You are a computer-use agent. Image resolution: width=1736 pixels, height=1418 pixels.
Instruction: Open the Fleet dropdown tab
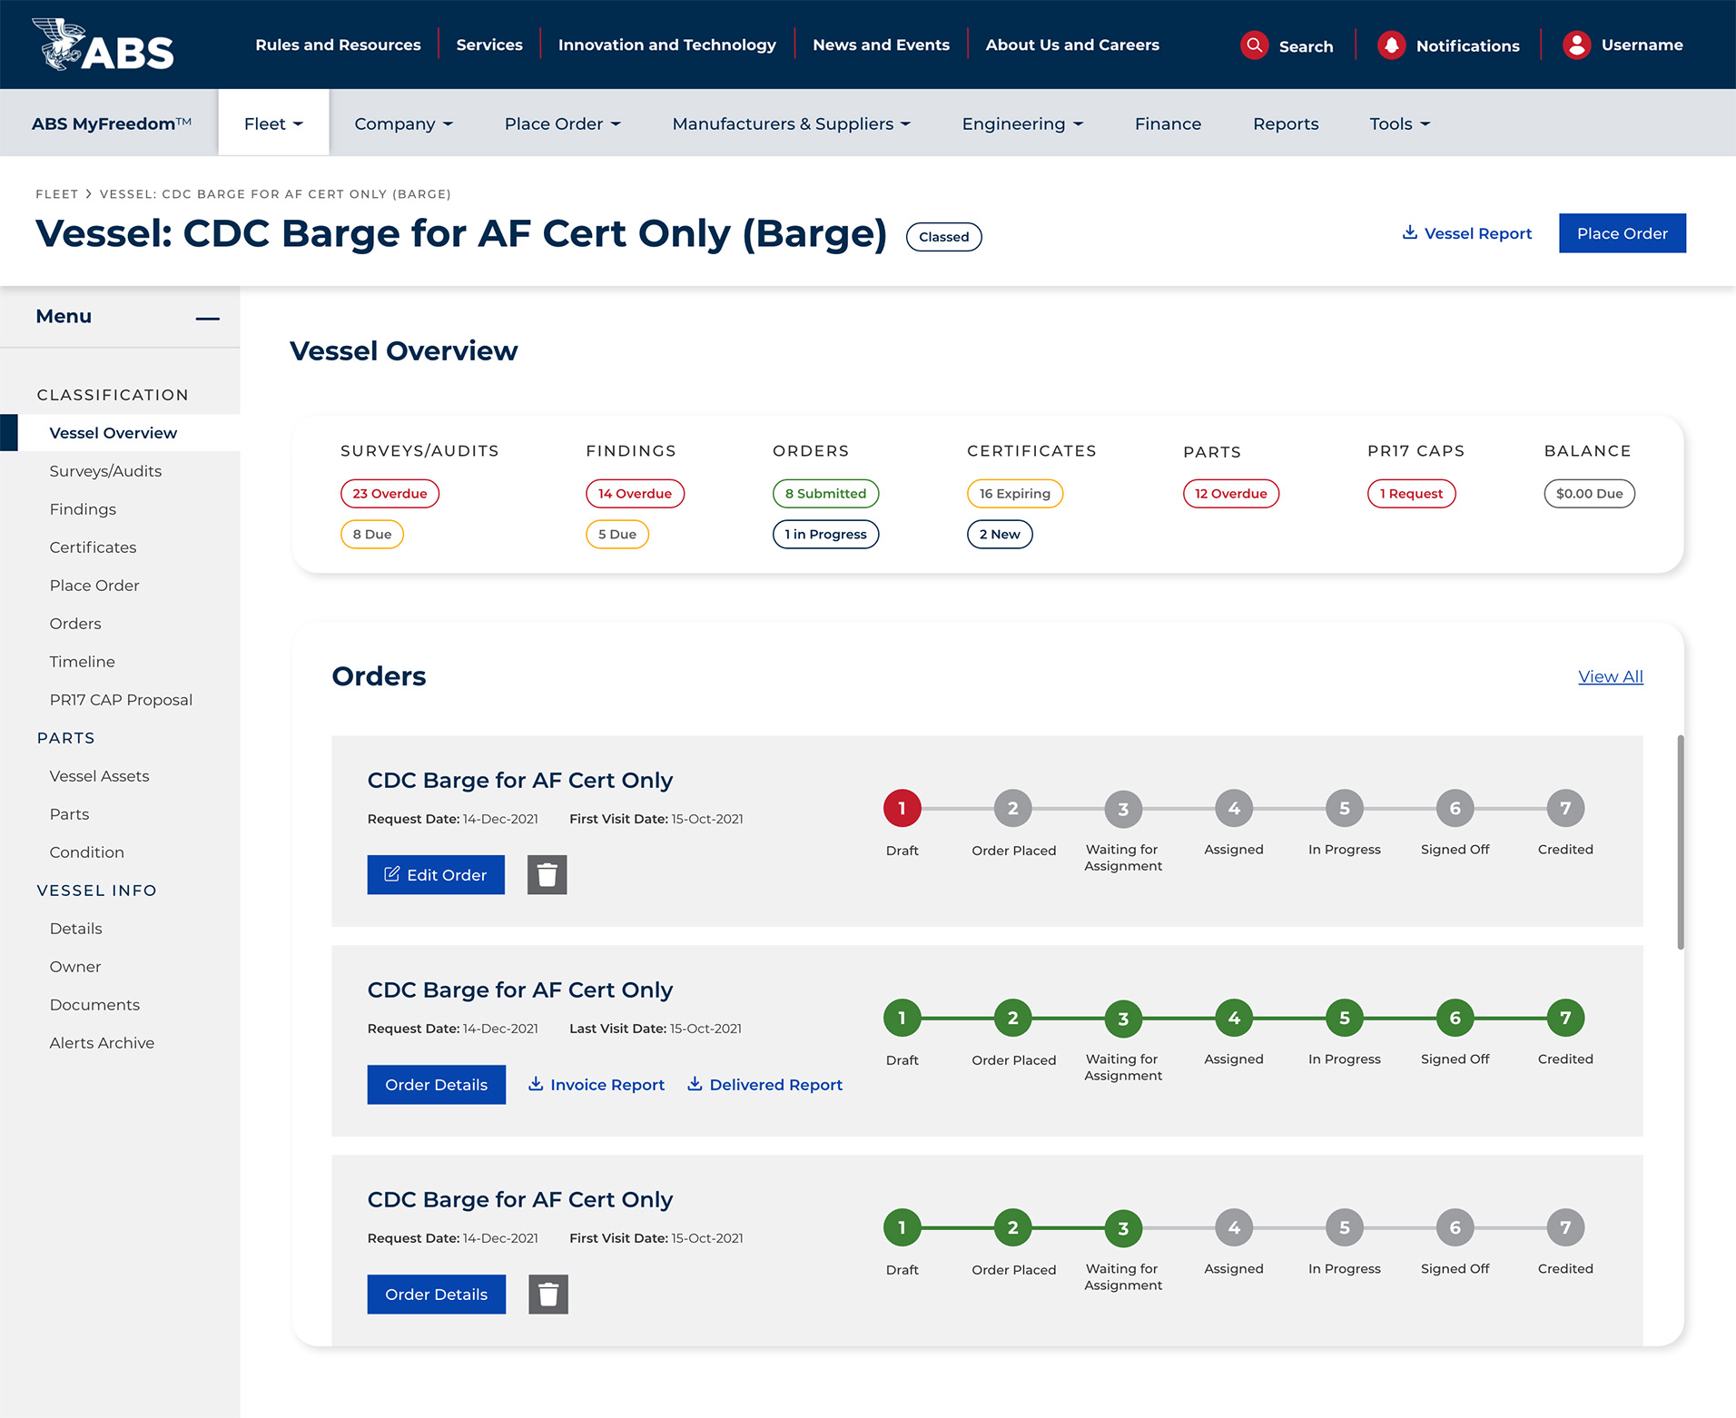(273, 123)
